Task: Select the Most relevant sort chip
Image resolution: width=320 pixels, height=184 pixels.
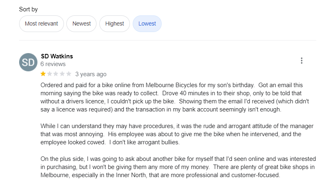Action: [x=41, y=24]
